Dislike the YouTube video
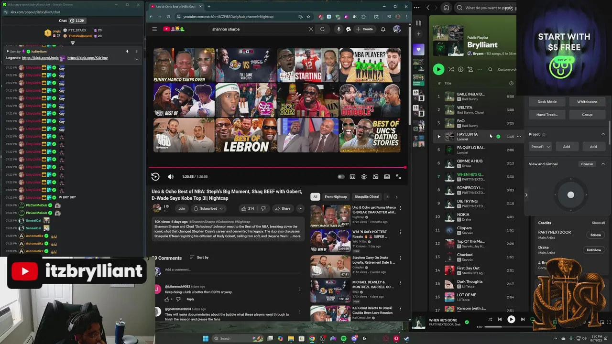 (x=264, y=208)
